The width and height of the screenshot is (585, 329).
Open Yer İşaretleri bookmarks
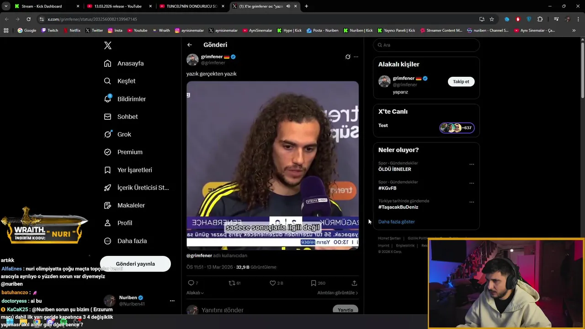(x=128, y=170)
